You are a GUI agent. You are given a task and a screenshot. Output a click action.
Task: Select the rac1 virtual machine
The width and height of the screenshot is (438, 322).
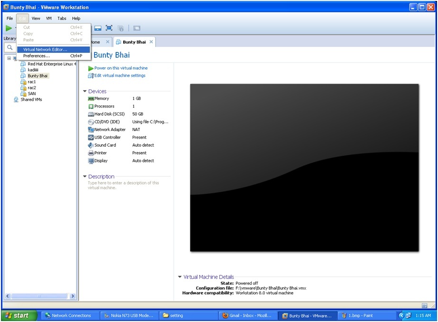(31, 81)
